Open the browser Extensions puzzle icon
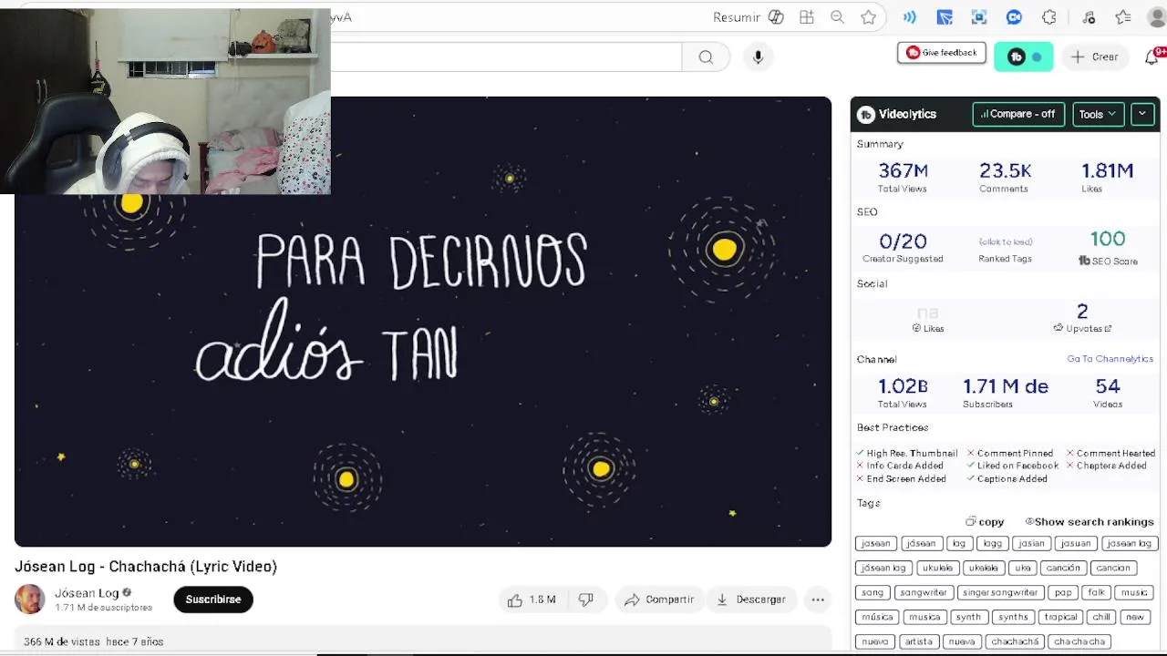 [x=1049, y=17]
